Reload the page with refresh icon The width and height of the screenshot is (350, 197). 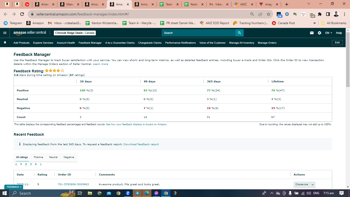[22, 14]
